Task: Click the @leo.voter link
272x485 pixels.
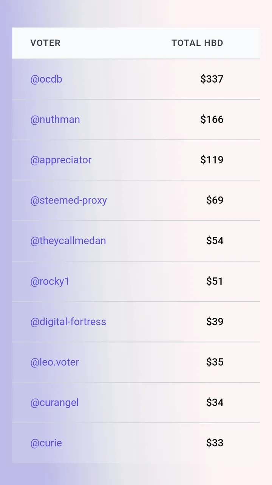Action: pos(55,362)
